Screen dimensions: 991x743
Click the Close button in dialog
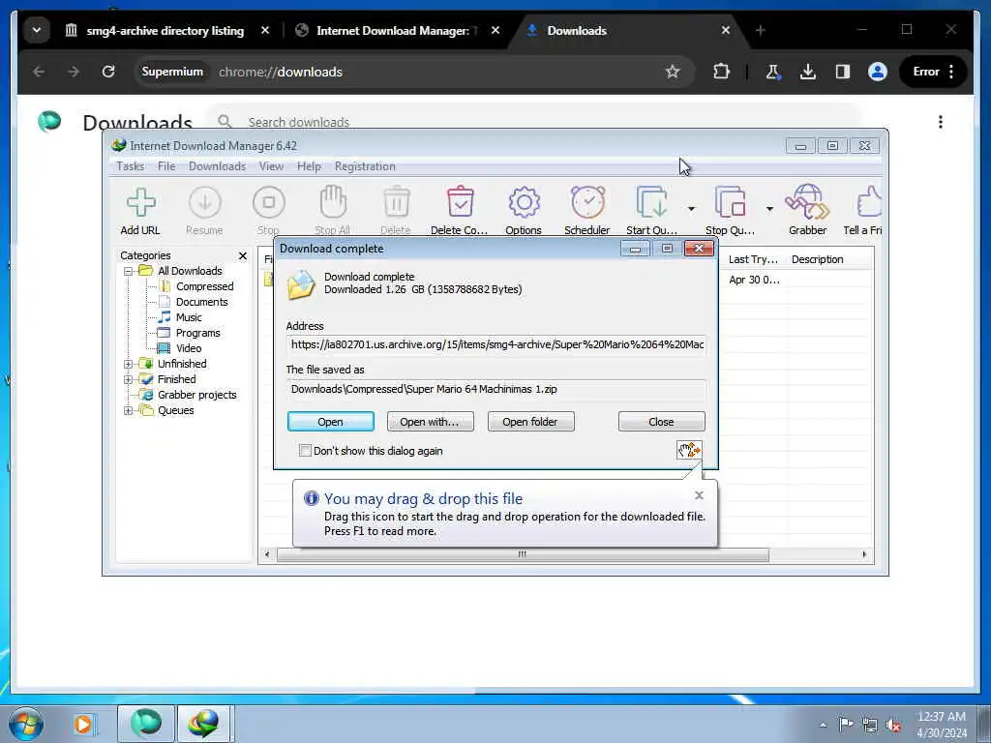662,422
